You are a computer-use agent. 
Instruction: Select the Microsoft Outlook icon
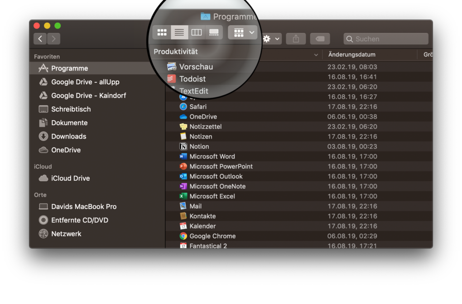pyautogui.click(x=183, y=176)
